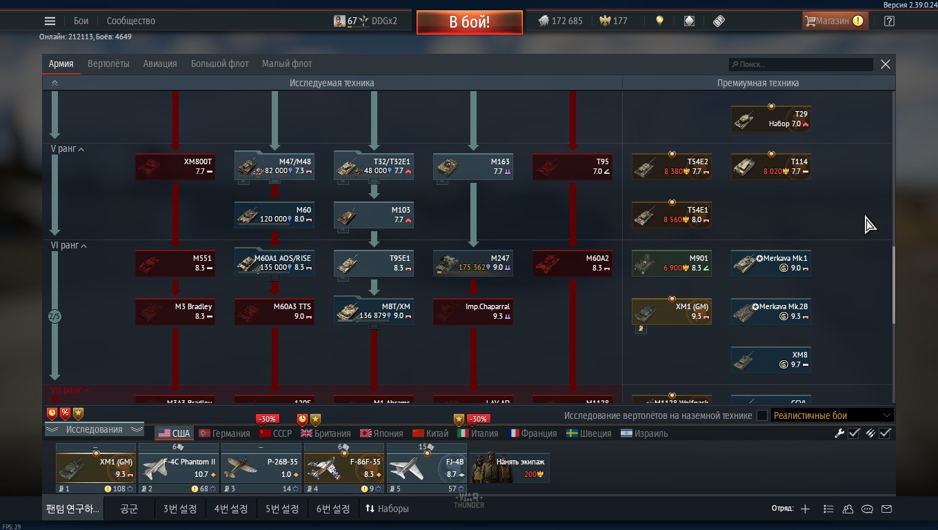Switch to the 3번 설정 preset
Viewport: 938px width, 530px height.
point(180,509)
